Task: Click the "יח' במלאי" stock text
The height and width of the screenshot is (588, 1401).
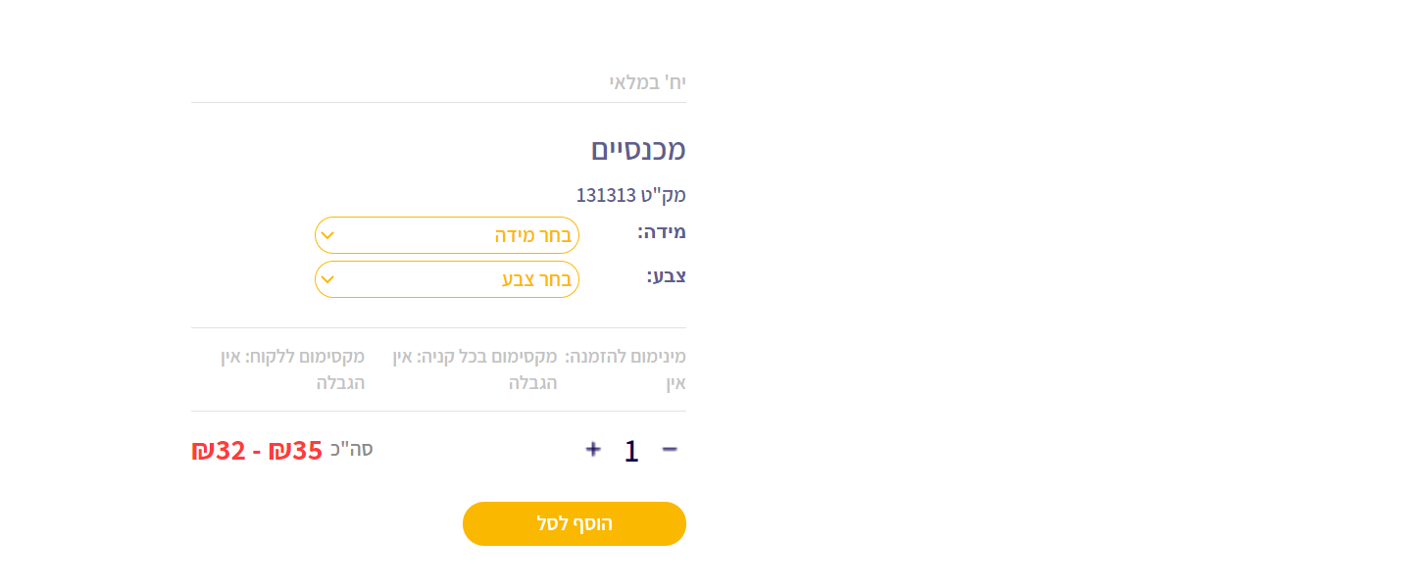Action: [x=647, y=82]
